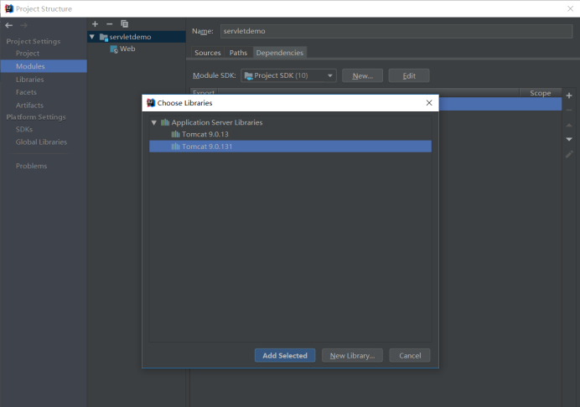Switch to the Sources tab
Screen dimensions: 580x407
coord(208,53)
